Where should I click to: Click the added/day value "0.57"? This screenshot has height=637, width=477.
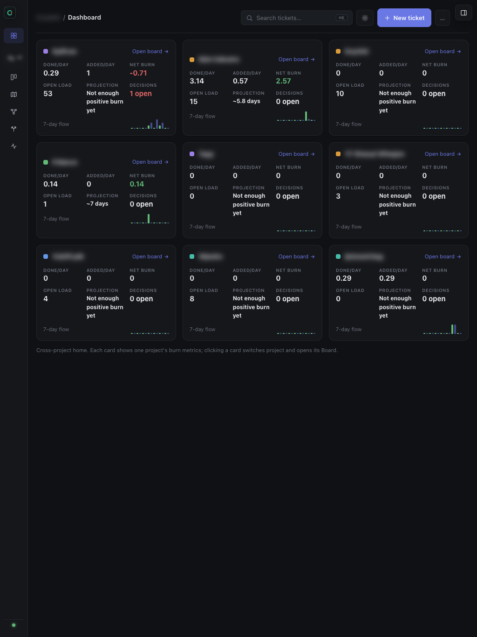[x=240, y=81]
